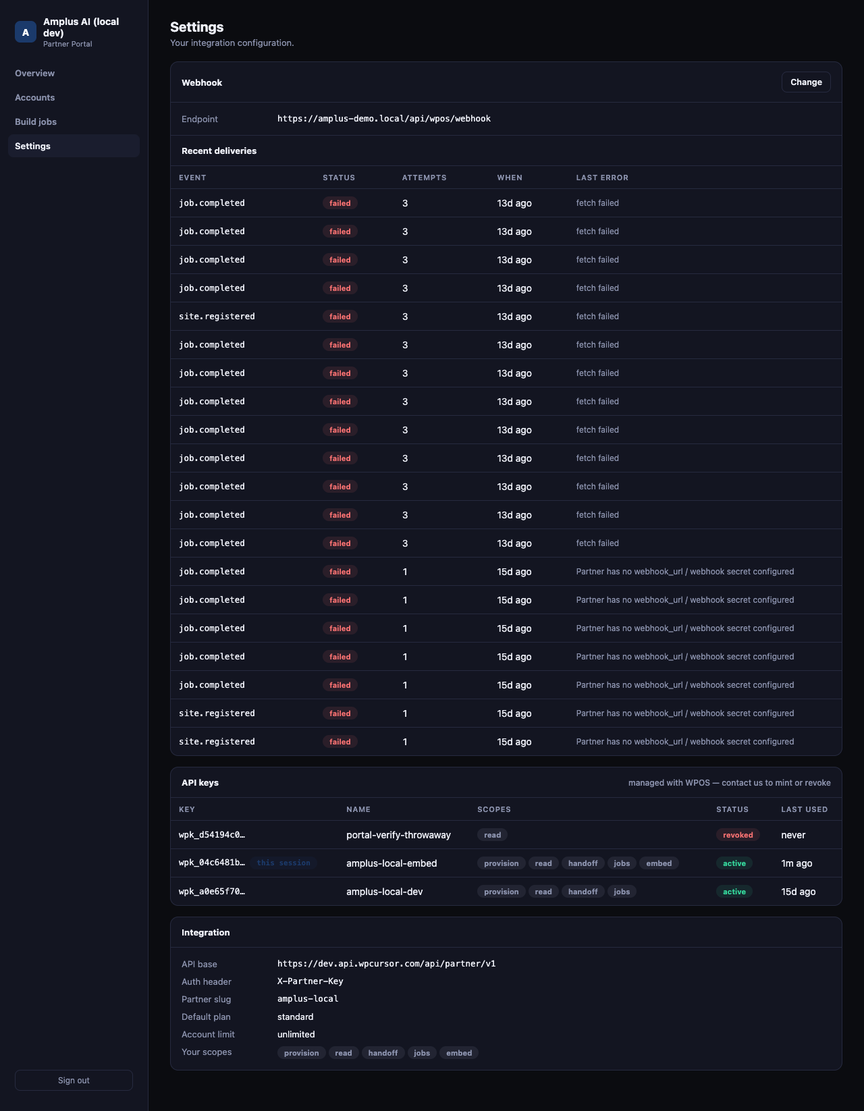Click the Sign out button

pos(74,1080)
